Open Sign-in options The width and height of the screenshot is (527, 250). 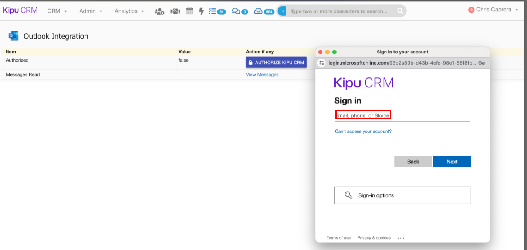click(x=402, y=195)
